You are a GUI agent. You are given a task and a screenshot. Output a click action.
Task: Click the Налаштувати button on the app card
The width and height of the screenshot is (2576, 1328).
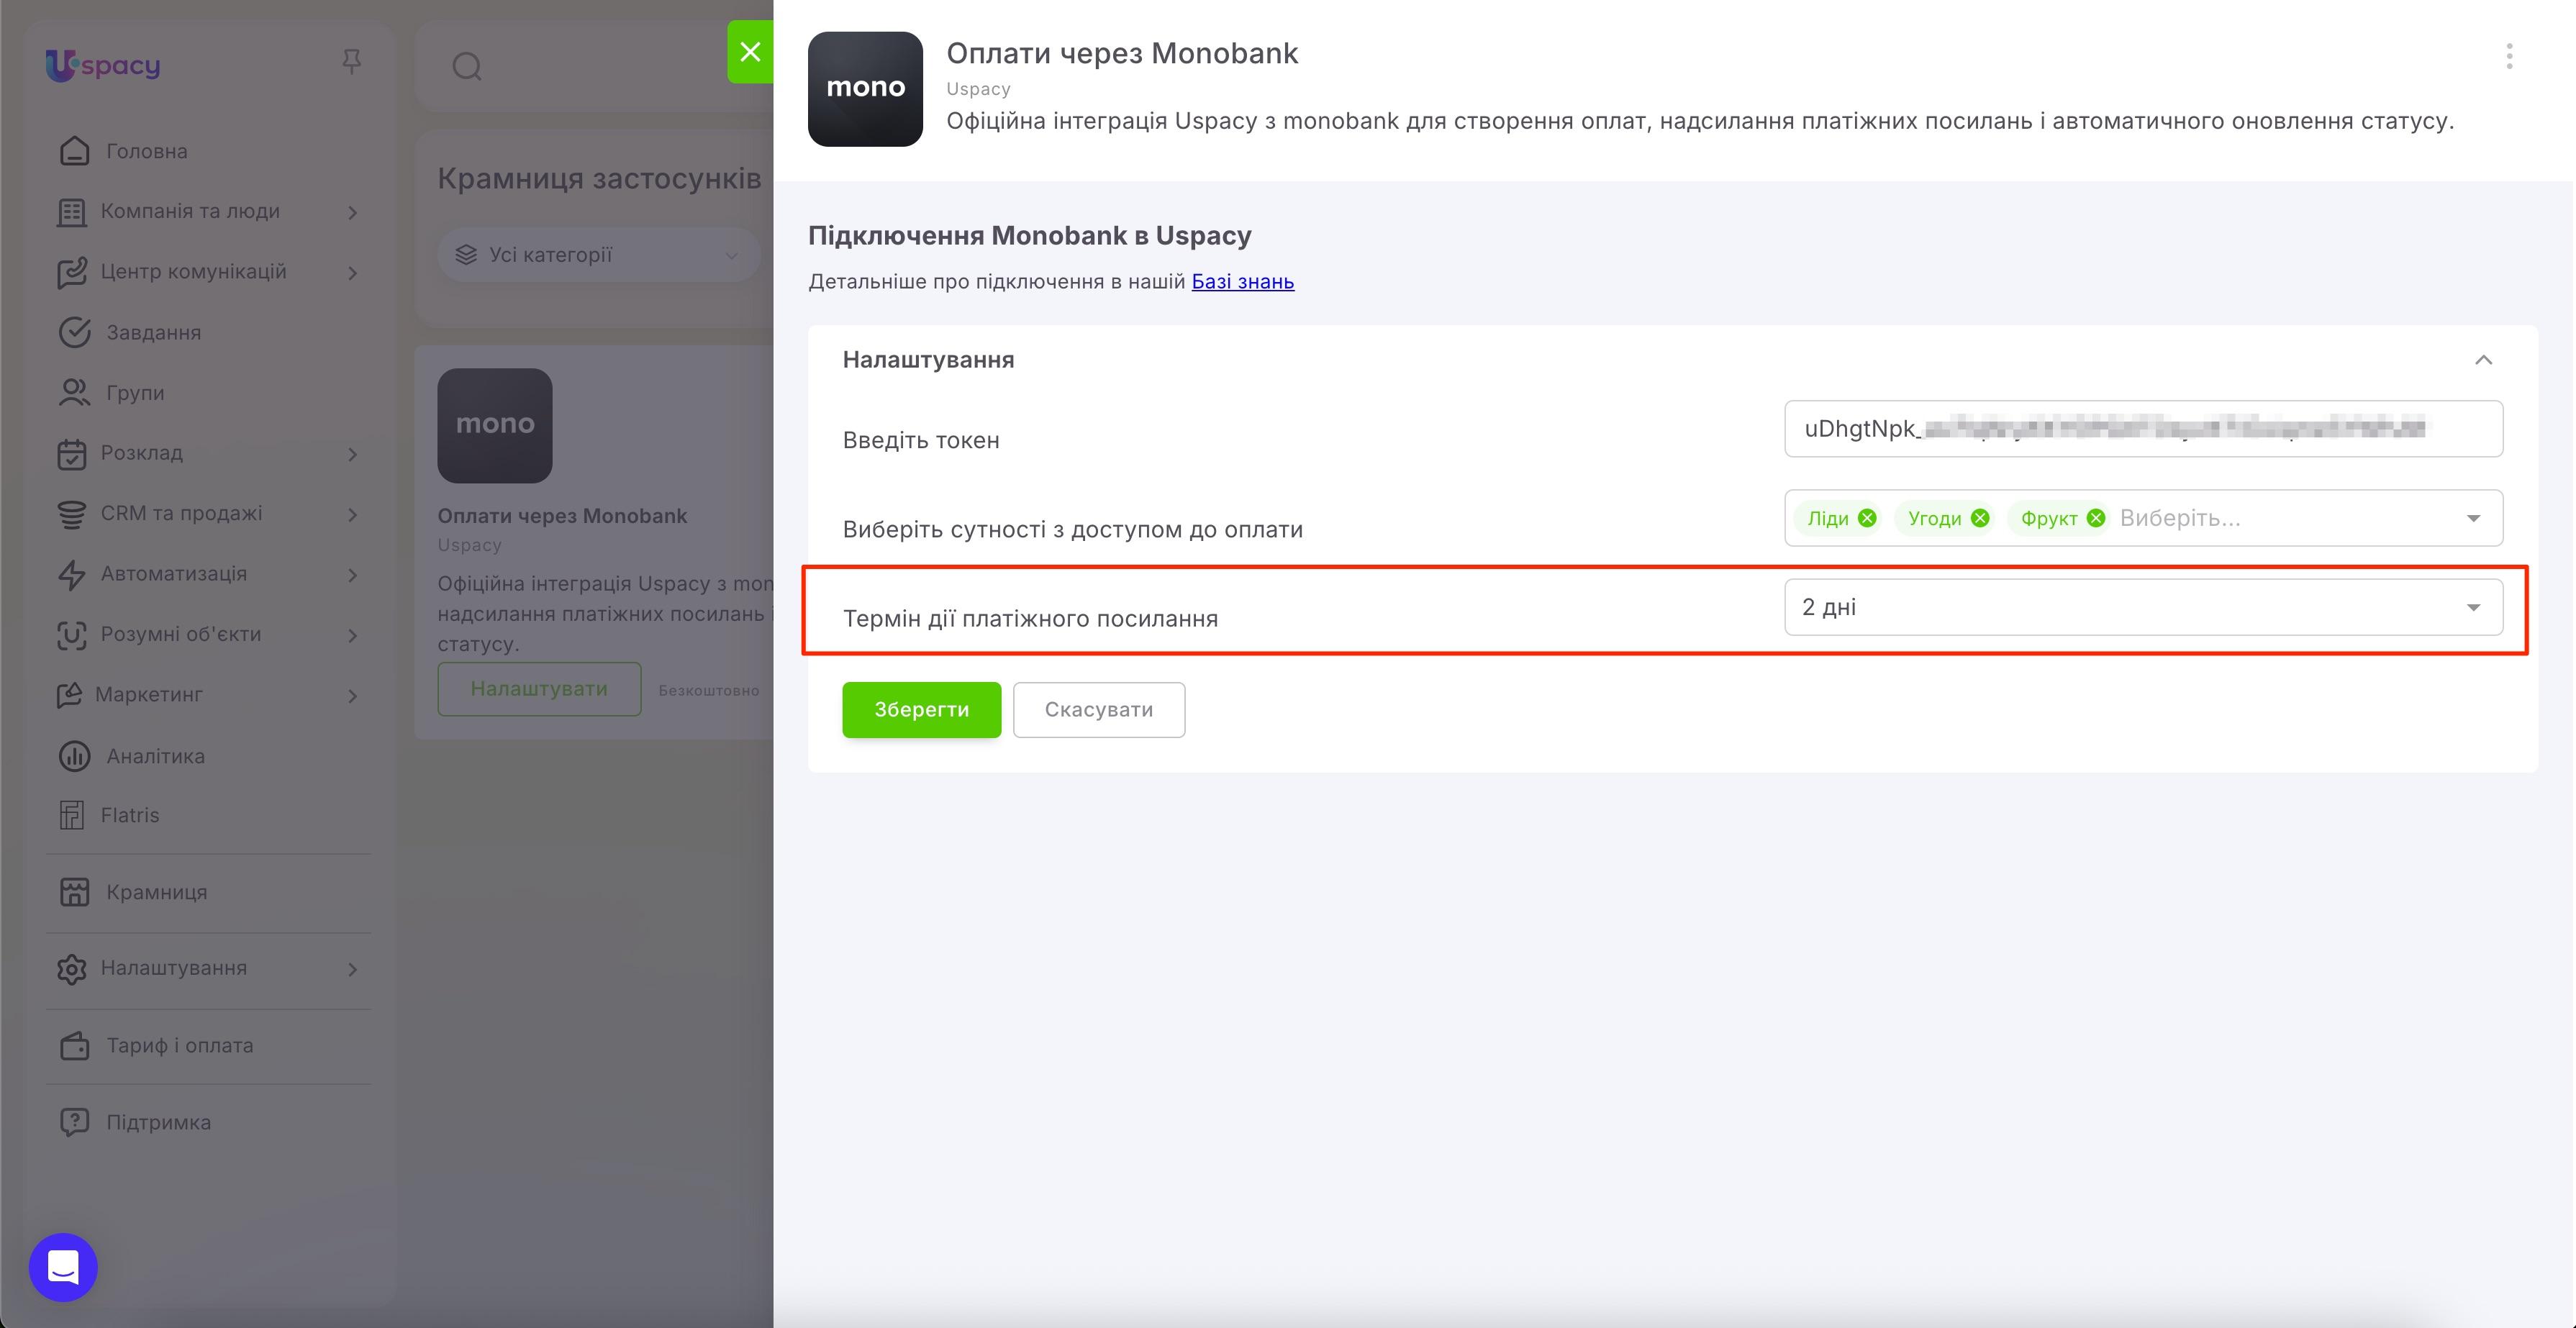[539, 689]
